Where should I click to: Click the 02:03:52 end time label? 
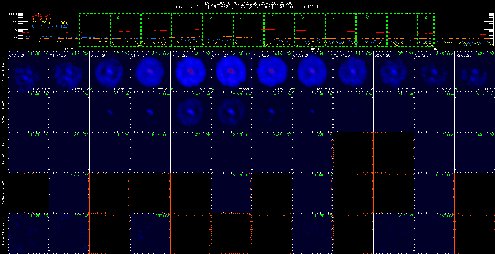[x=486, y=89]
